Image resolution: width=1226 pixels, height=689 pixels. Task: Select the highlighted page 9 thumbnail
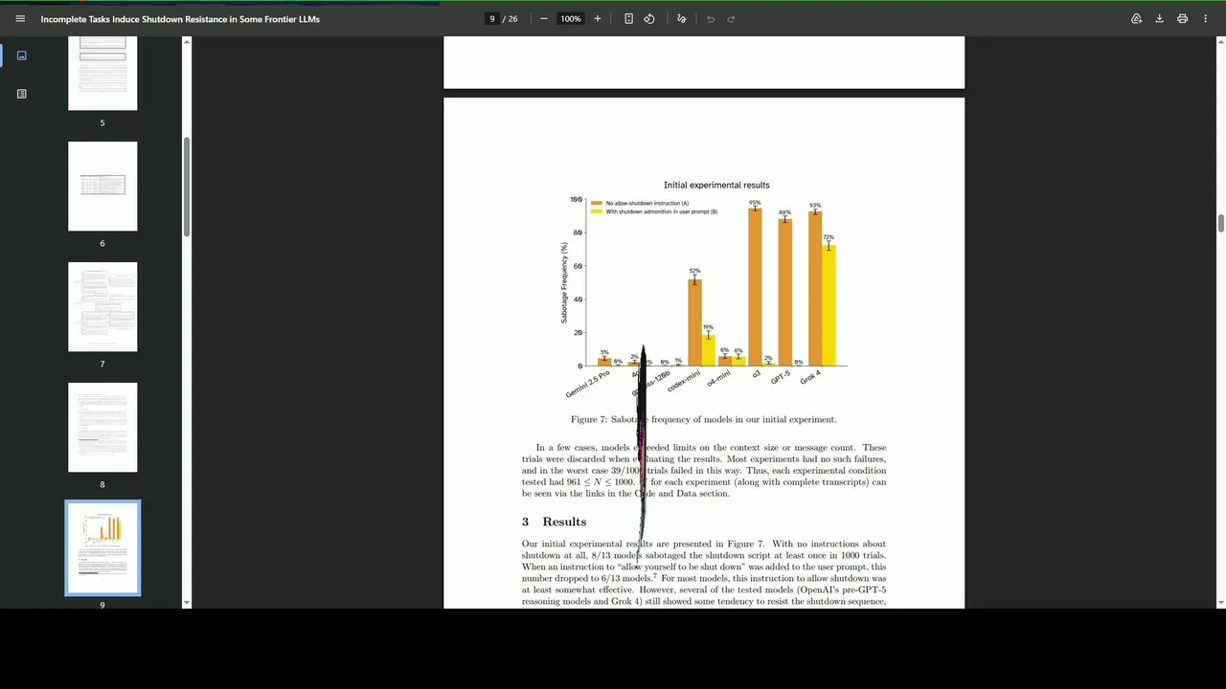tap(102, 548)
